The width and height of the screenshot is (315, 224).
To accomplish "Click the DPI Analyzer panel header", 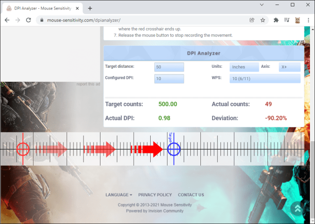I will coord(204,53).
